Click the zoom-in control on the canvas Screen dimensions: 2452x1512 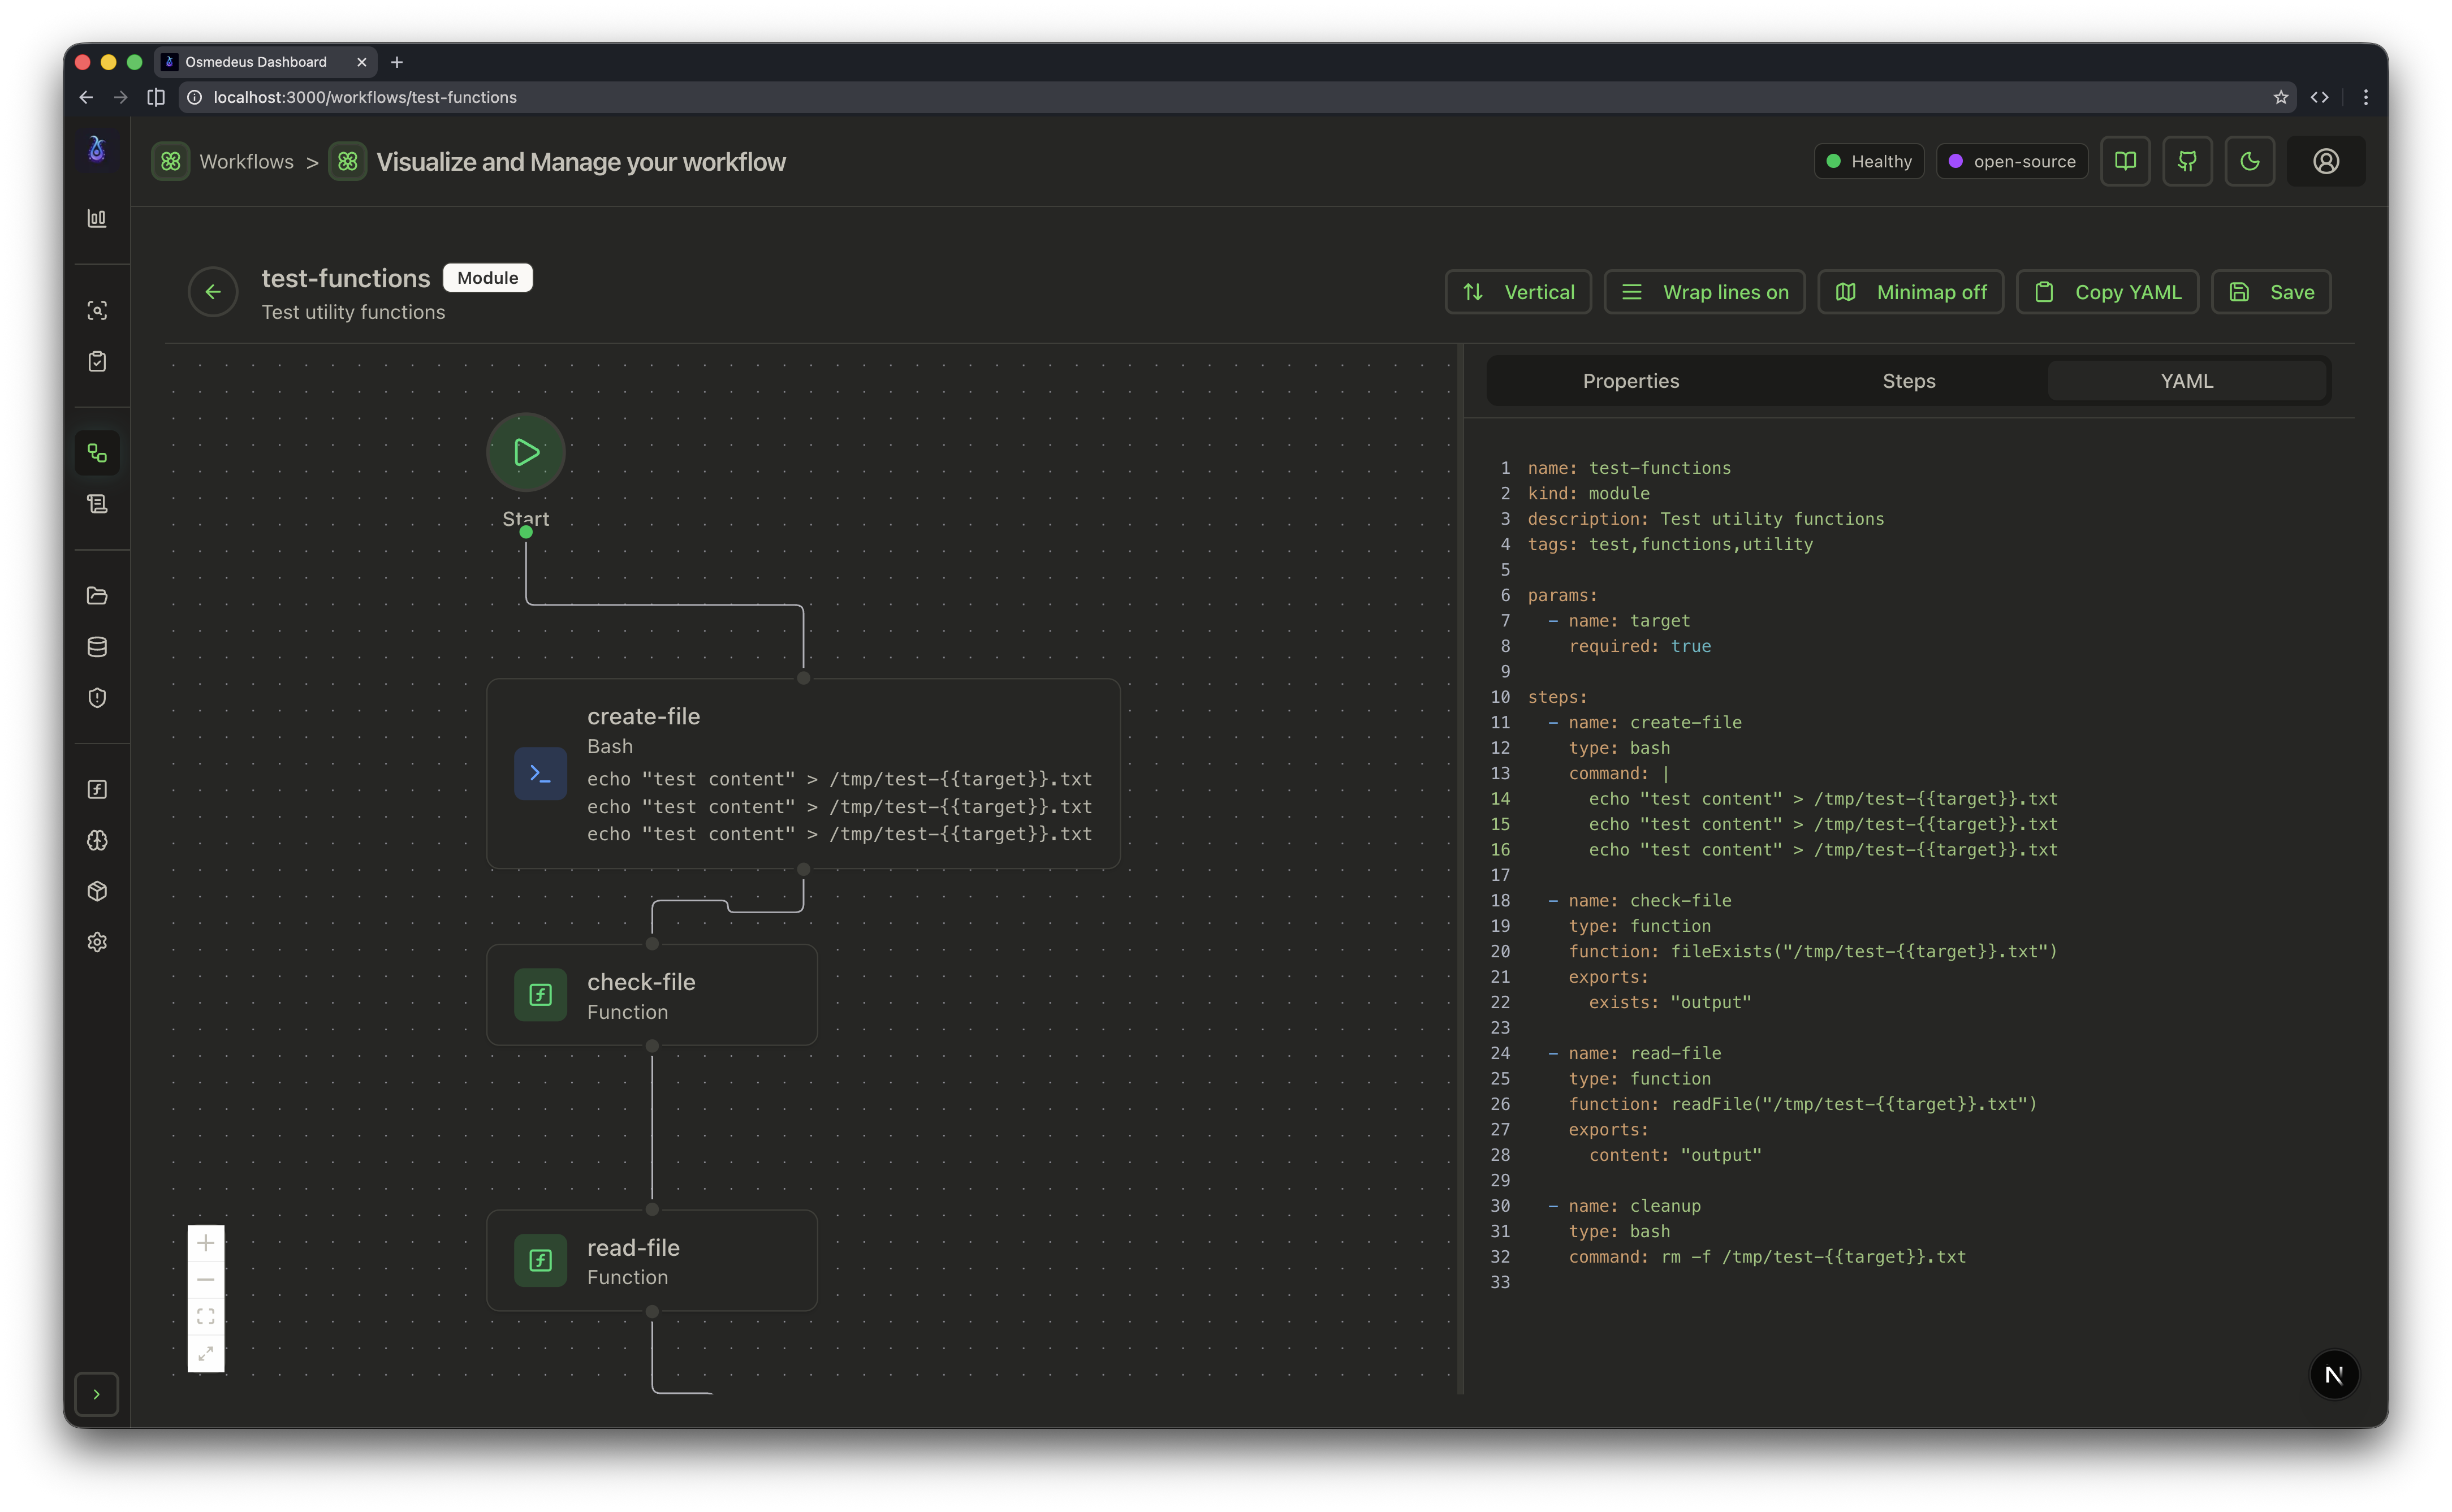coord(206,1242)
